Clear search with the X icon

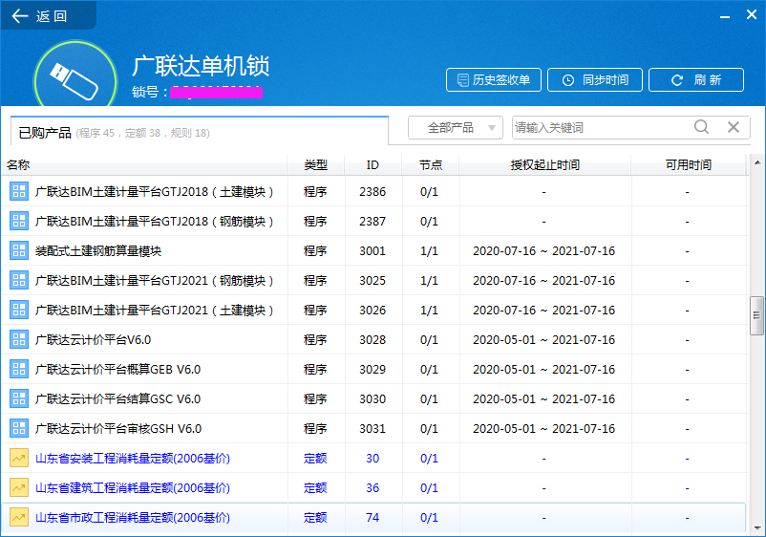734,127
